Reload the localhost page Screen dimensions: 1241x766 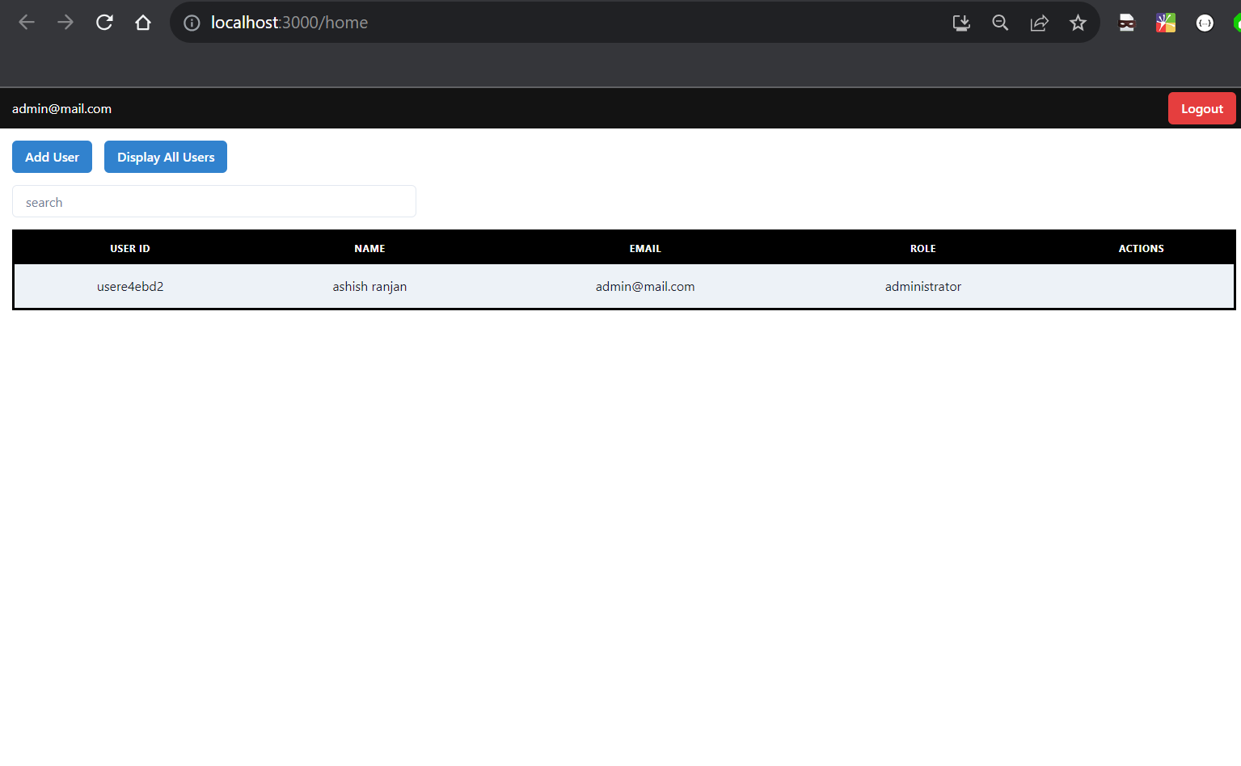click(x=103, y=22)
